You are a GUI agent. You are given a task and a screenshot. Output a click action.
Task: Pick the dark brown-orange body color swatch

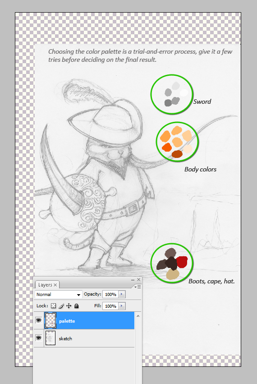177,154
